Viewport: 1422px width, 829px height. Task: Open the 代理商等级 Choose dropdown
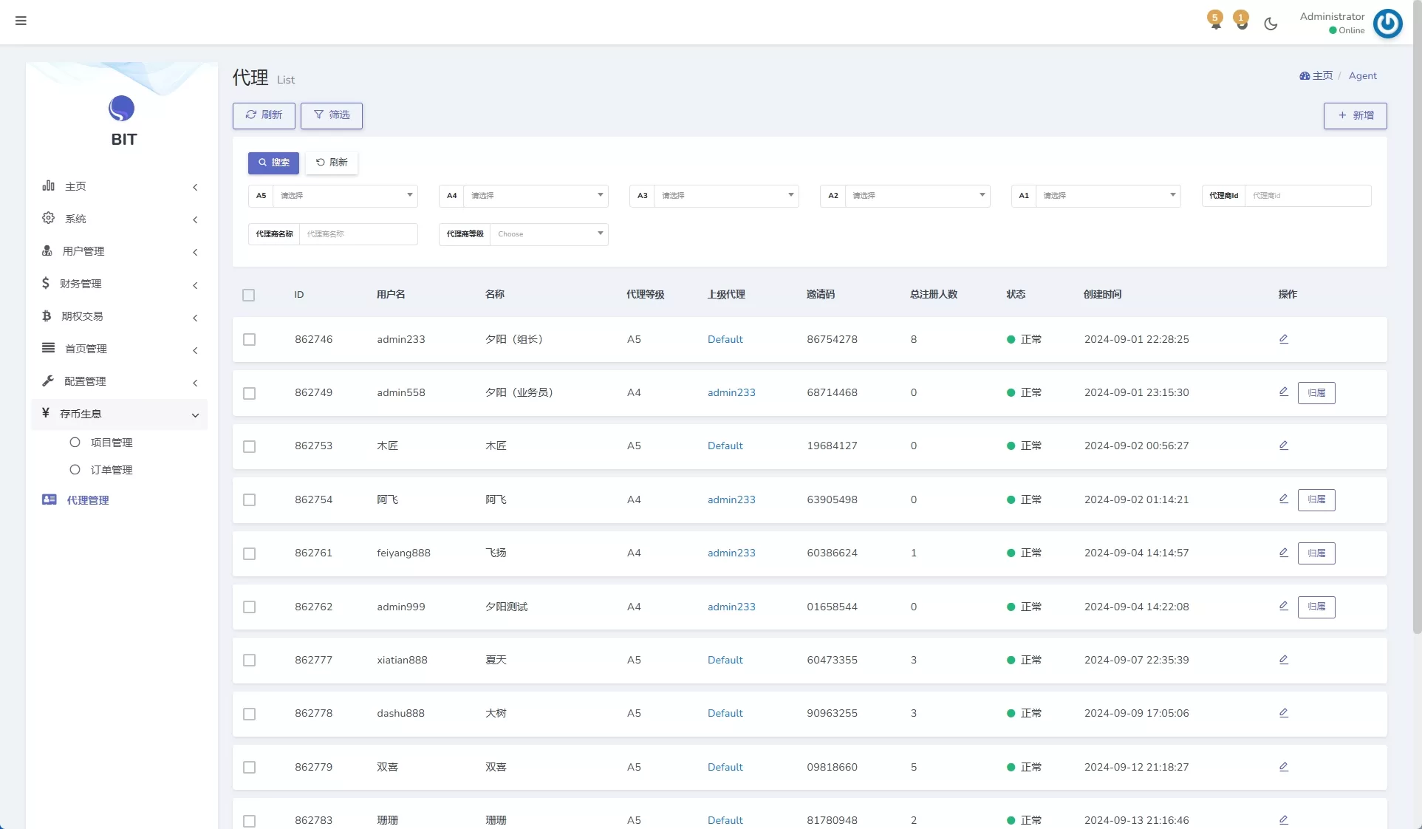pyautogui.click(x=548, y=234)
